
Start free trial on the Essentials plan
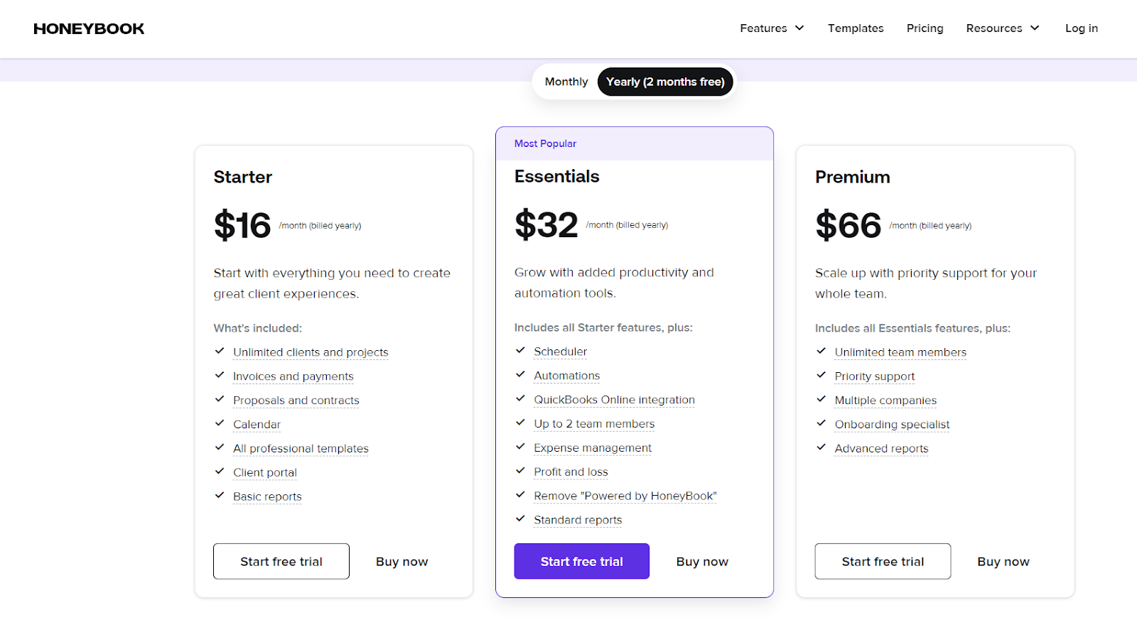click(x=581, y=561)
